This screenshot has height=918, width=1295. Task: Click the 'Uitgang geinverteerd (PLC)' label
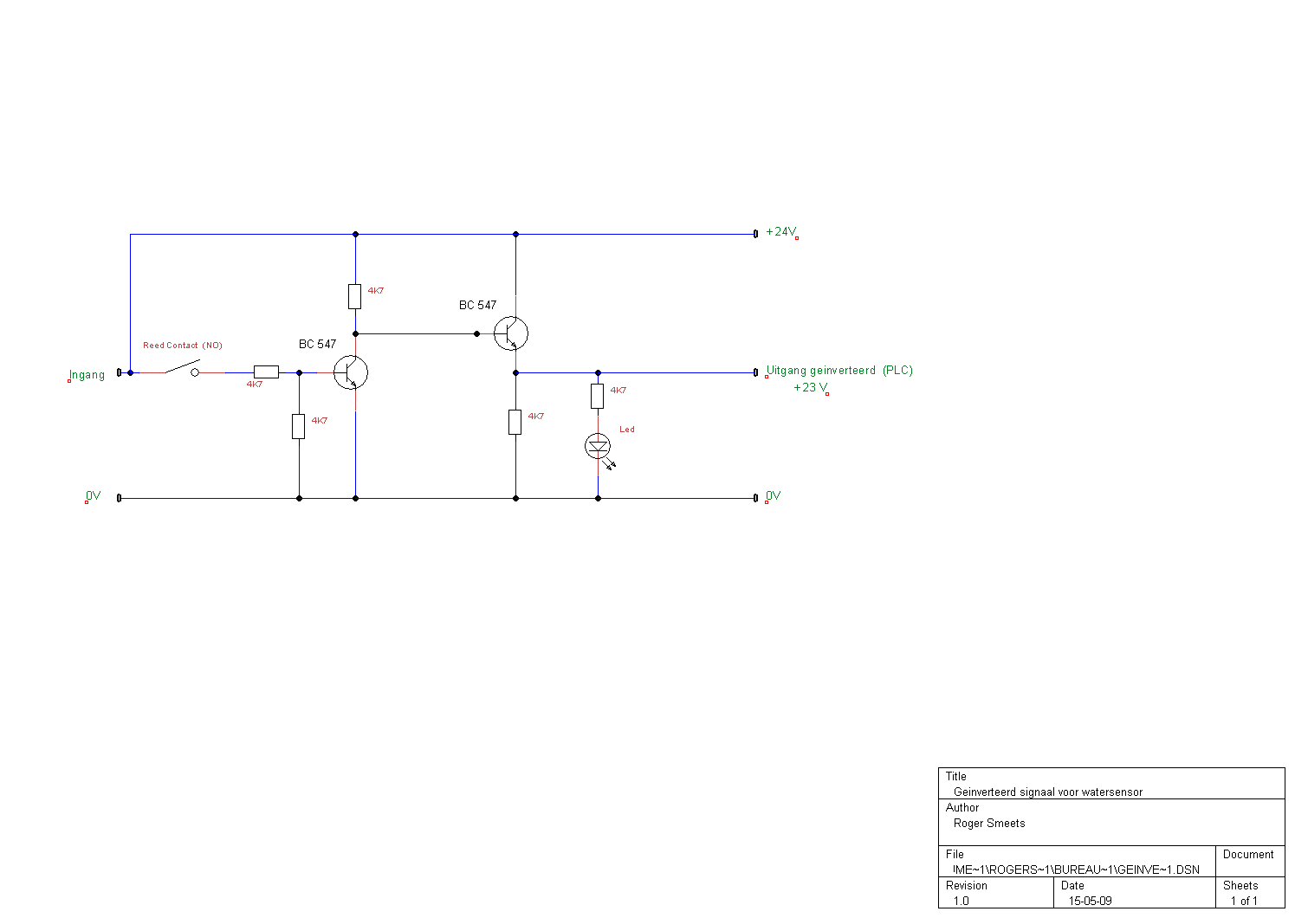(x=839, y=371)
